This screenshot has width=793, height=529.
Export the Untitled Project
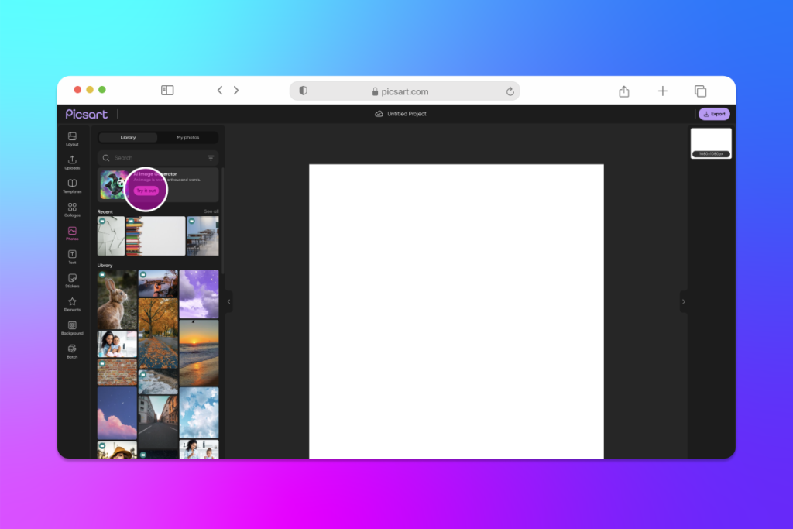[x=713, y=114]
